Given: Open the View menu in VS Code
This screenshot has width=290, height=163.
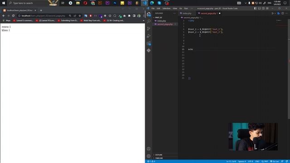Looking at the screenshot, I should click(x=175, y=8).
